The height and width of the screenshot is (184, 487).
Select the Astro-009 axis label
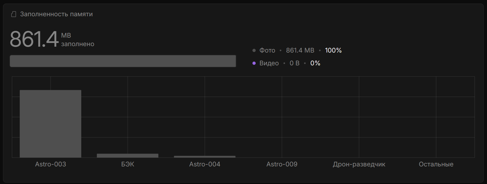(282, 164)
